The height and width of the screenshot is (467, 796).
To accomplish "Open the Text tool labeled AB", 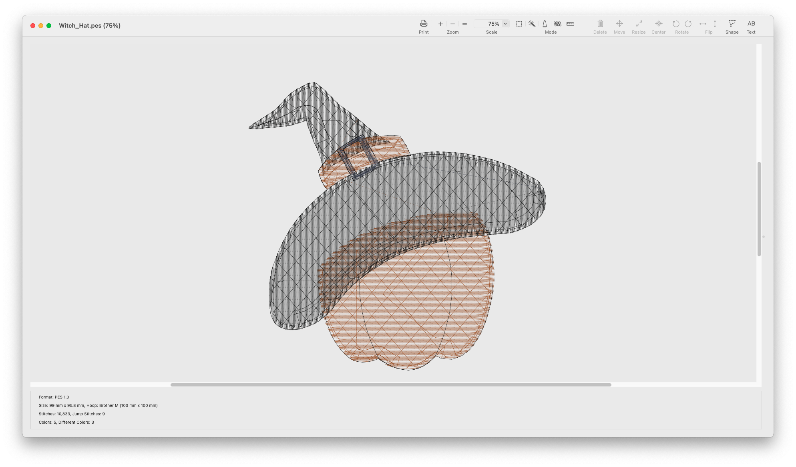I will [751, 24].
